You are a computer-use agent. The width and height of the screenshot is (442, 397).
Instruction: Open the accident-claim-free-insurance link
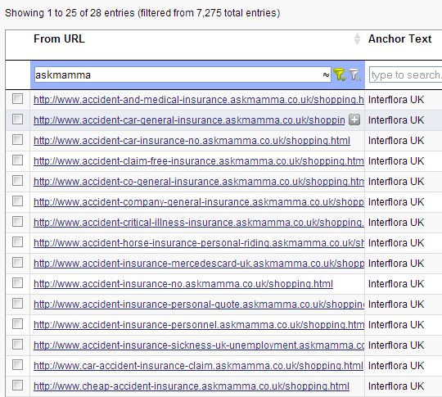pyautogui.click(x=199, y=161)
